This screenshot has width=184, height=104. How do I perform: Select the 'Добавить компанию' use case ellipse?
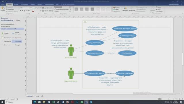[x=124, y=73]
